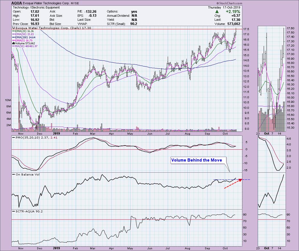This screenshot has height=251, width=299.
Task: Click the company name Evoqua Water Technologies Corp. in header
Action: point(47,3)
